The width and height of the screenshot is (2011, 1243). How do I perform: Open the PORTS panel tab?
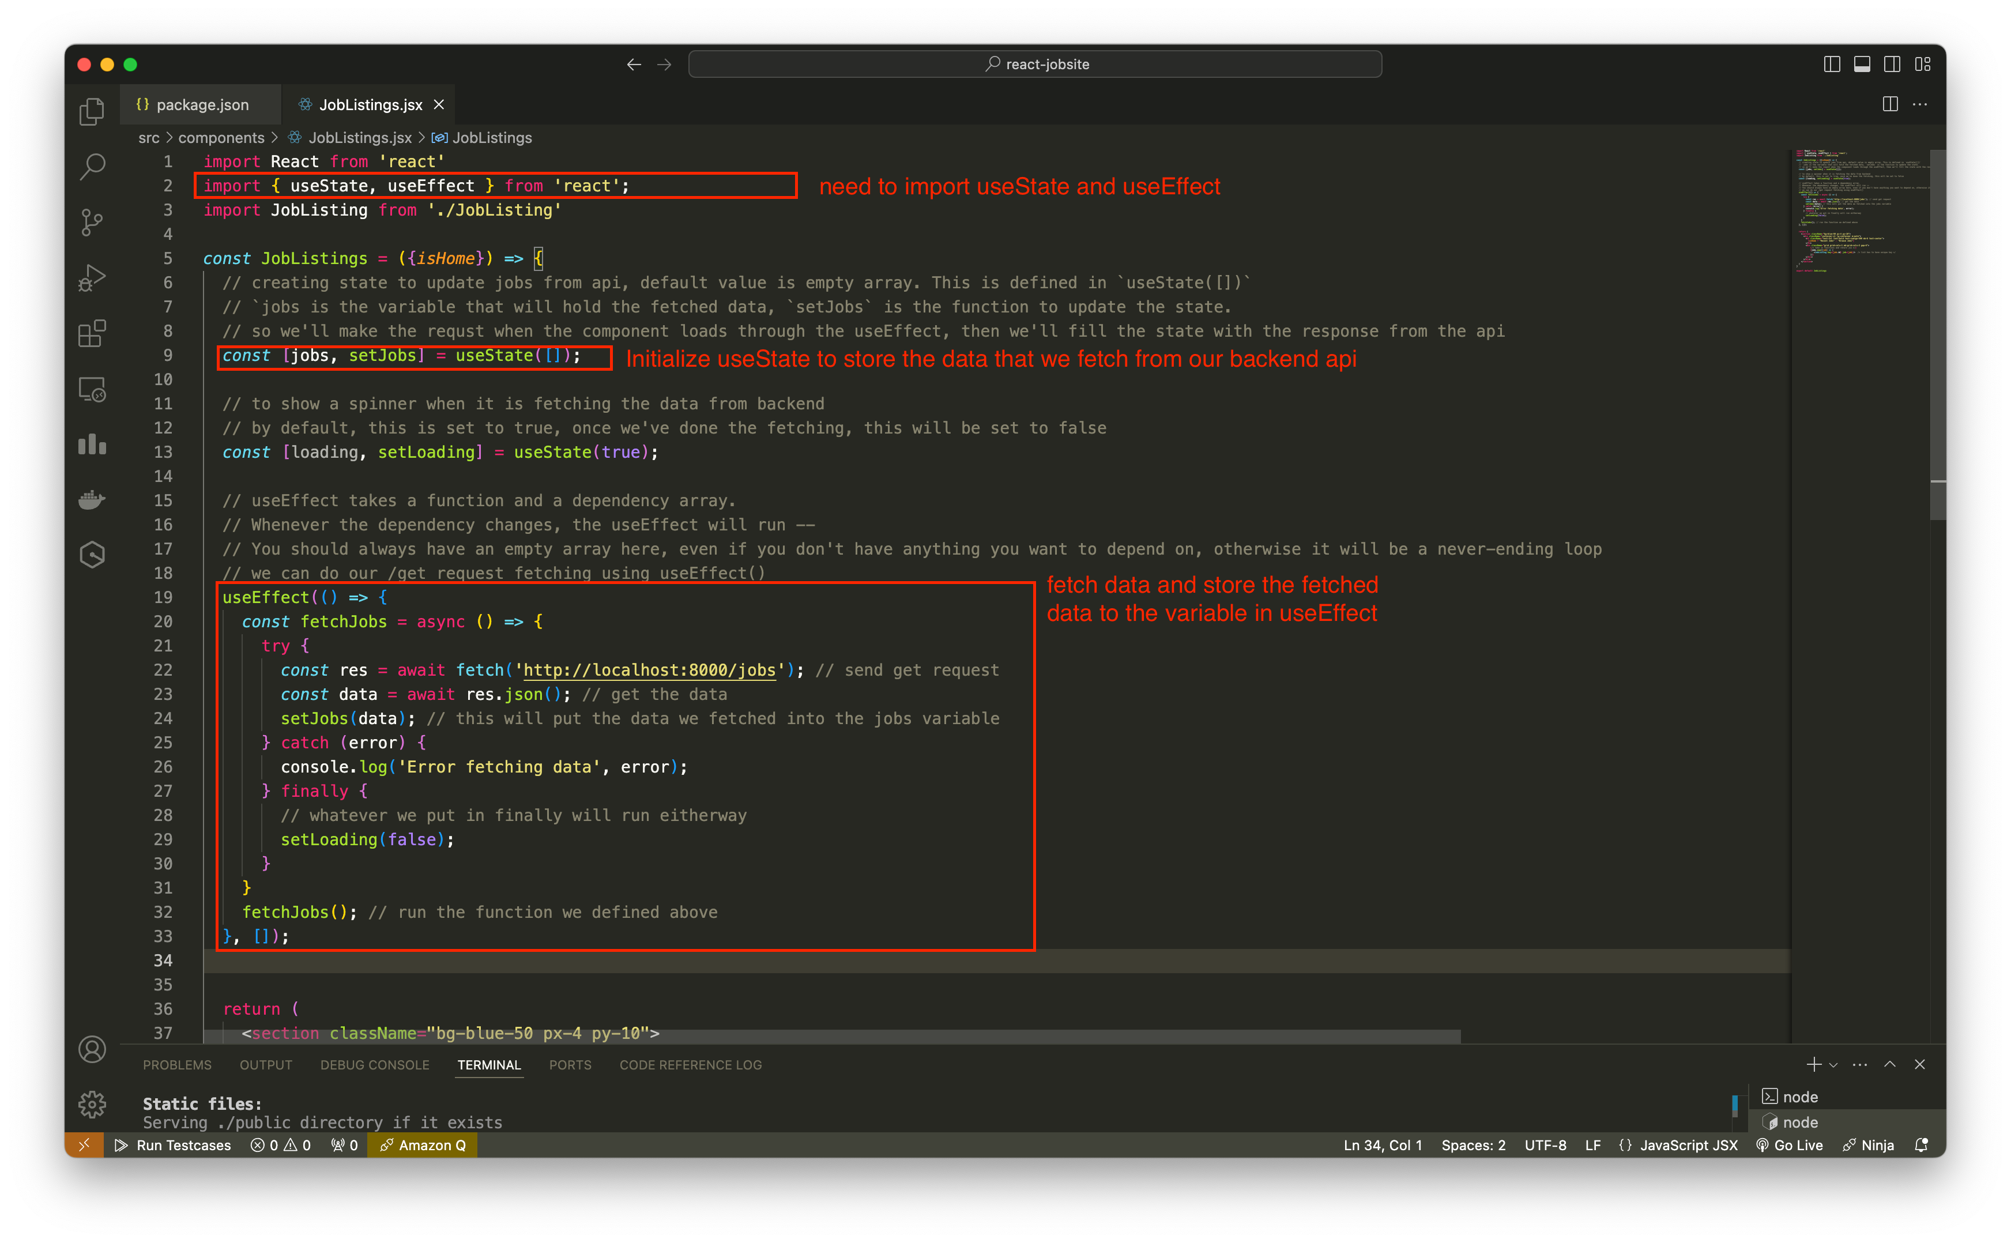[x=570, y=1065]
